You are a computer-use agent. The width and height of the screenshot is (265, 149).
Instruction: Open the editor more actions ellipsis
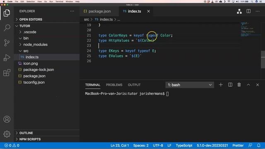tap(258, 11)
